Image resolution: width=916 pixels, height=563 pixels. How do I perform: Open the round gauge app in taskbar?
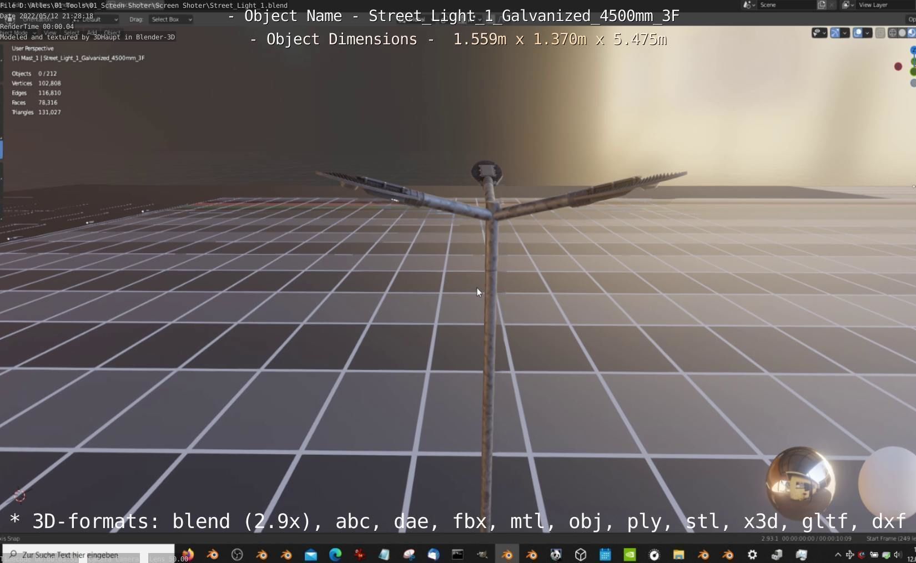654,554
